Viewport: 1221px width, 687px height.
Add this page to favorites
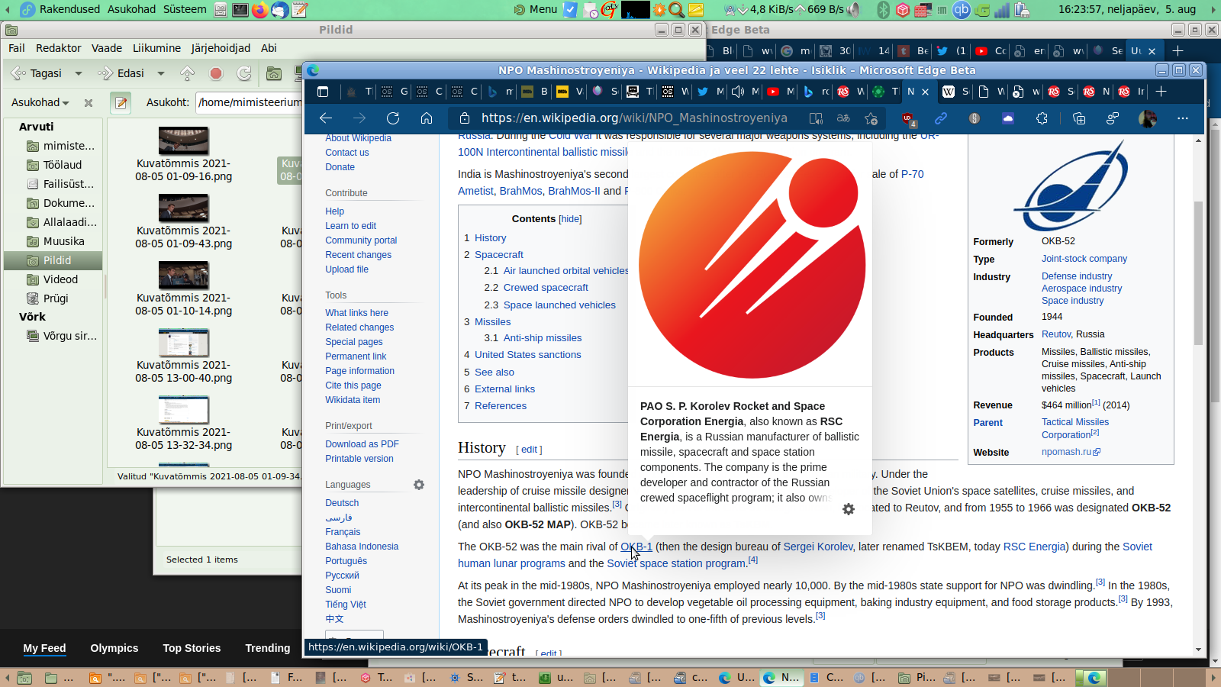pyautogui.click(x=871, y=118)
